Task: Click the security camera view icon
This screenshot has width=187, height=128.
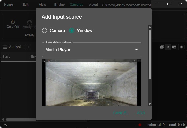Action: 168,47
